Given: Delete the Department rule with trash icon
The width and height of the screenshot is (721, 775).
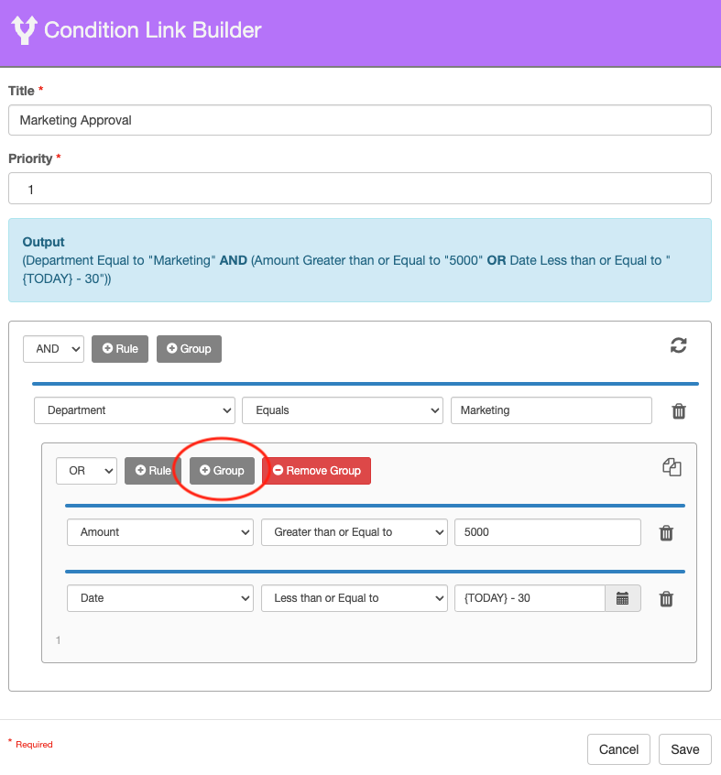Looking at the screenshot, I should coord(679,411).
